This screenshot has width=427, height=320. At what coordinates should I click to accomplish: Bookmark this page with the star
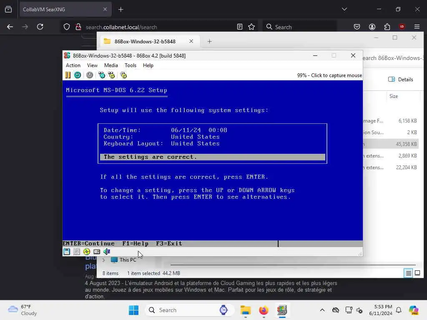point(251,27)
